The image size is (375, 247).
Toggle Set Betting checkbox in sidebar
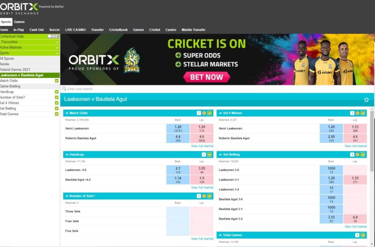[x=57, y=108]
